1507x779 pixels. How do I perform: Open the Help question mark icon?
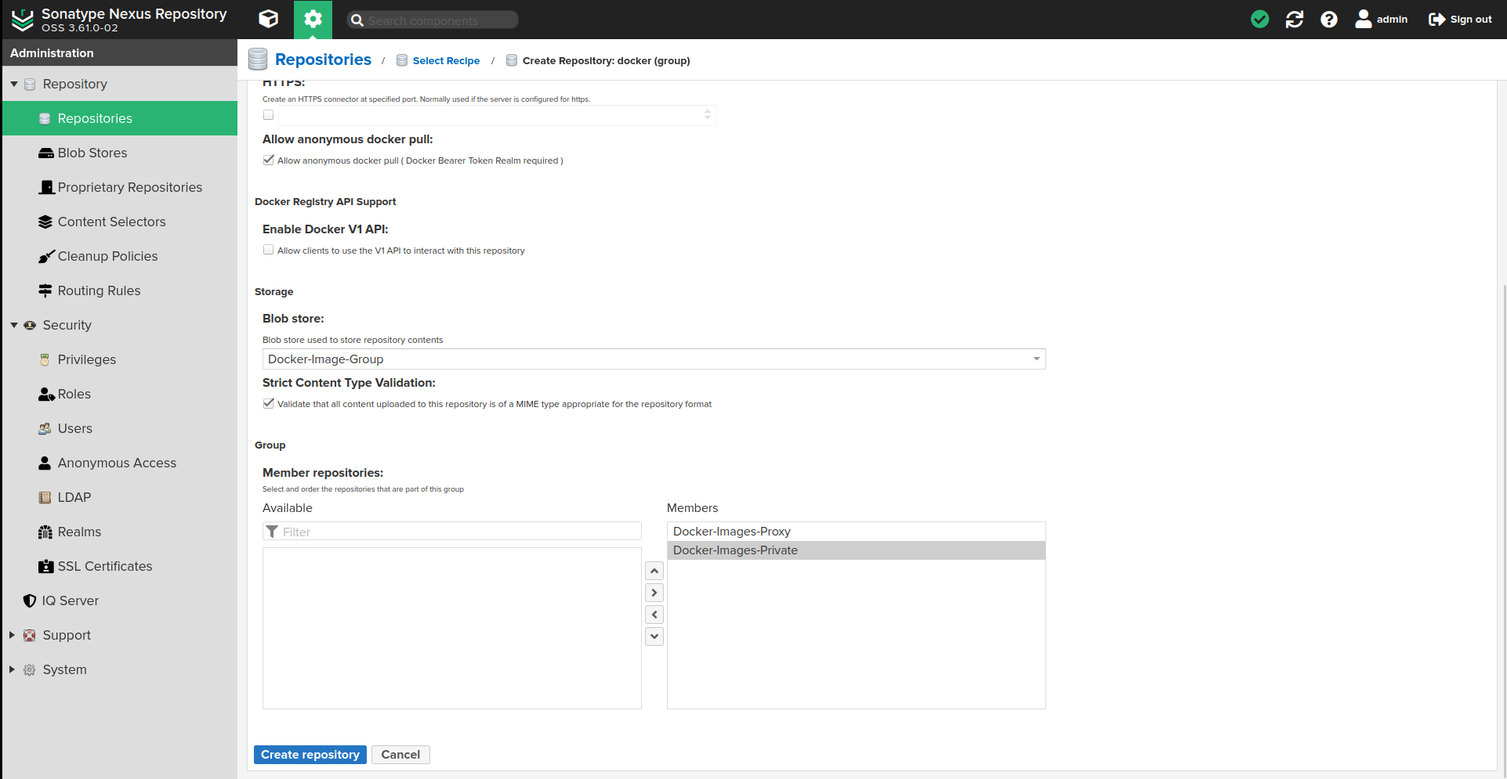click(x=1328, y=20)
